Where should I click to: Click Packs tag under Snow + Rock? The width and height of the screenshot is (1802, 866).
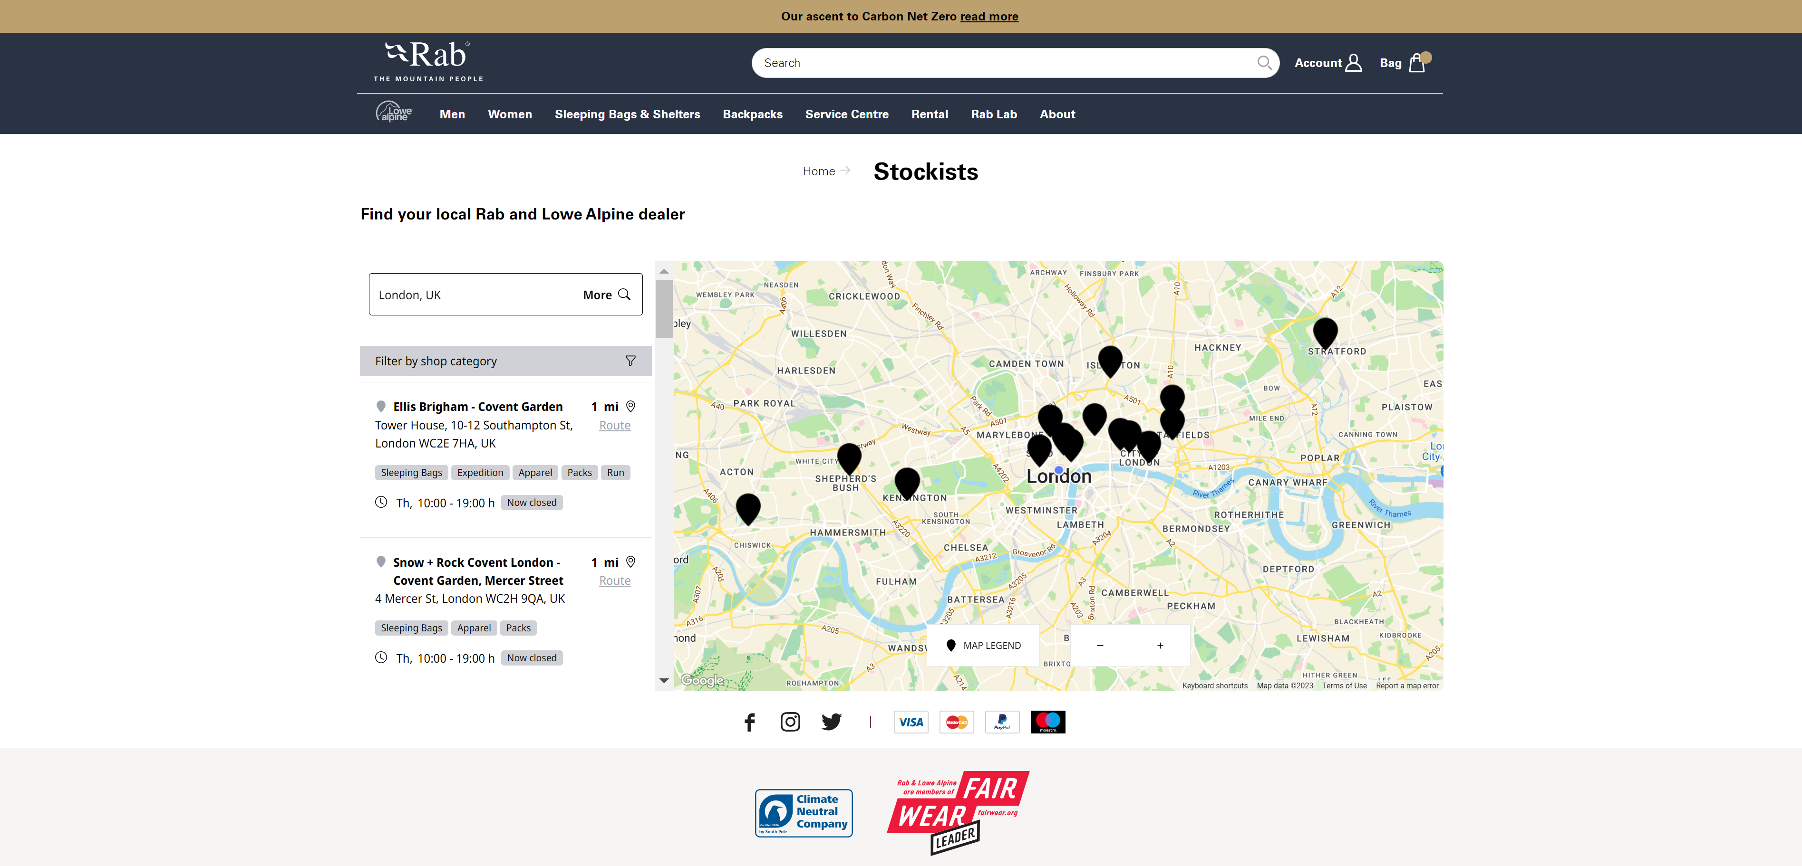click(x=518, y=628)
